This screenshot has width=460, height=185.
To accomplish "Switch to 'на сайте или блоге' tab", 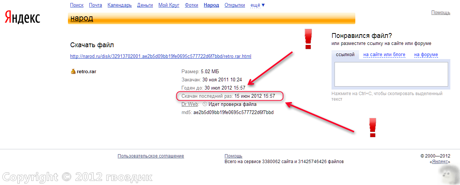I will pos(384,55).
